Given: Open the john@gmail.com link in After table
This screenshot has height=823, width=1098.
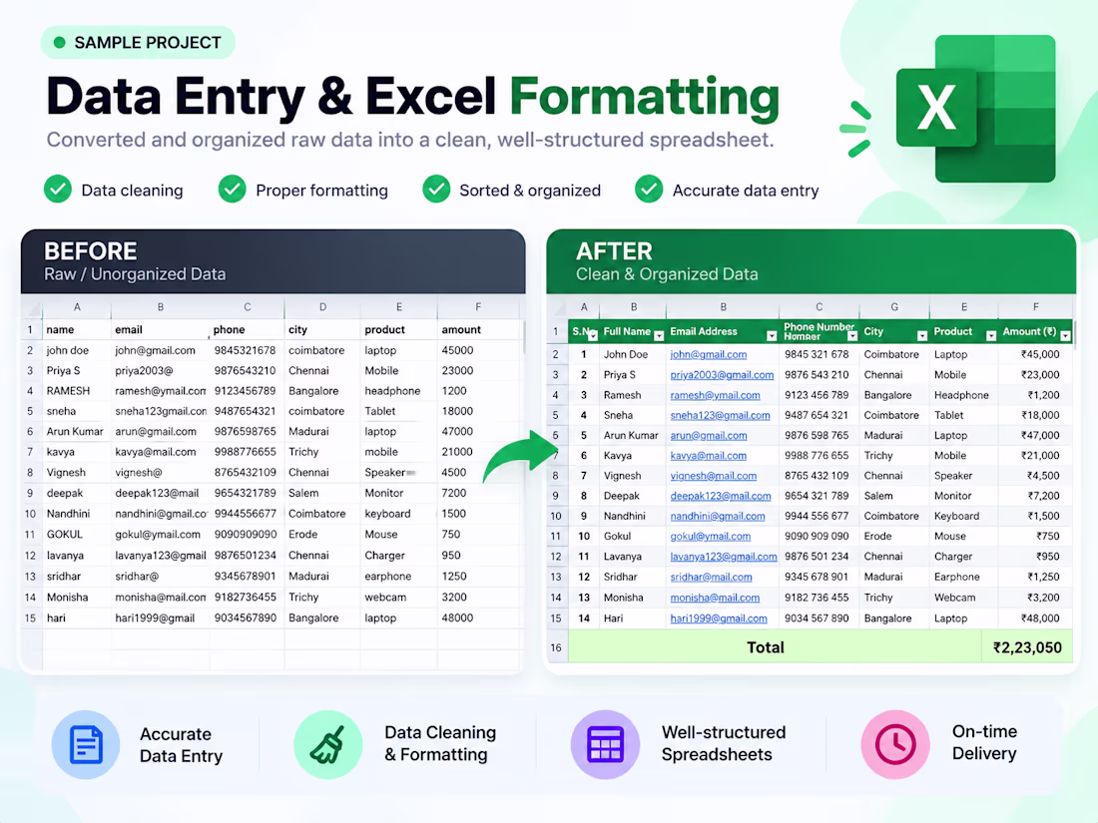Looking at the screenshot, I should pos(708,355).
